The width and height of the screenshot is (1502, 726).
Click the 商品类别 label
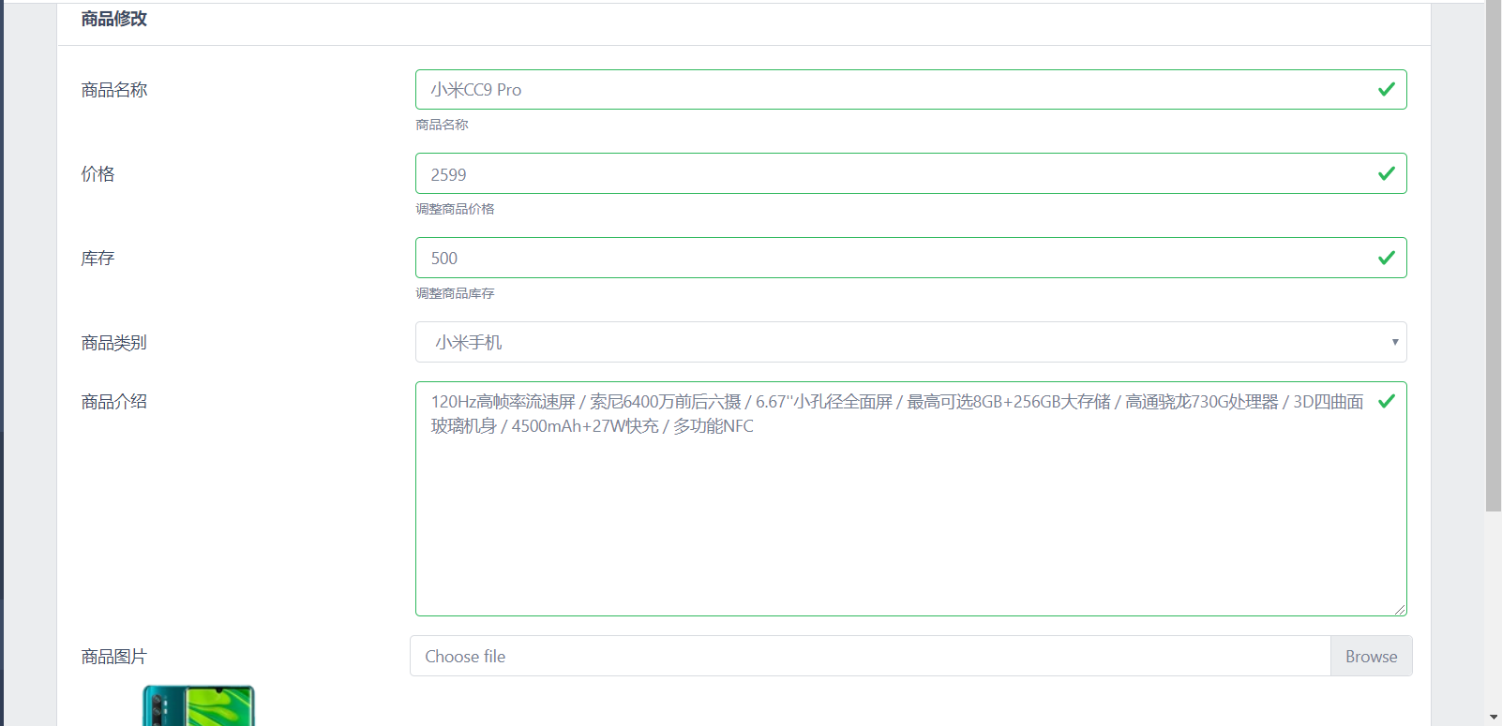(114, 343)
